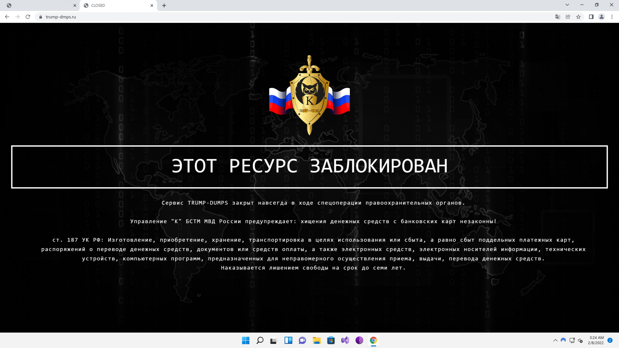
Task: Open Tor Browser from the taskbar
Action: click(359, 340)
